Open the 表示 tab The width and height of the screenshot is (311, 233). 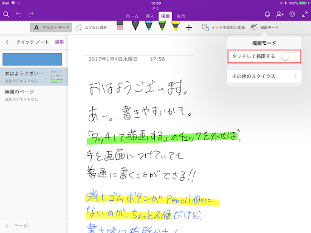(181, 16)
